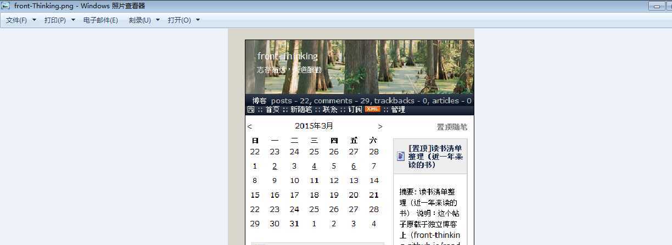The image size is (672, 245).
Task: Go to the 首页 link
Action: (x=272, y=109)
